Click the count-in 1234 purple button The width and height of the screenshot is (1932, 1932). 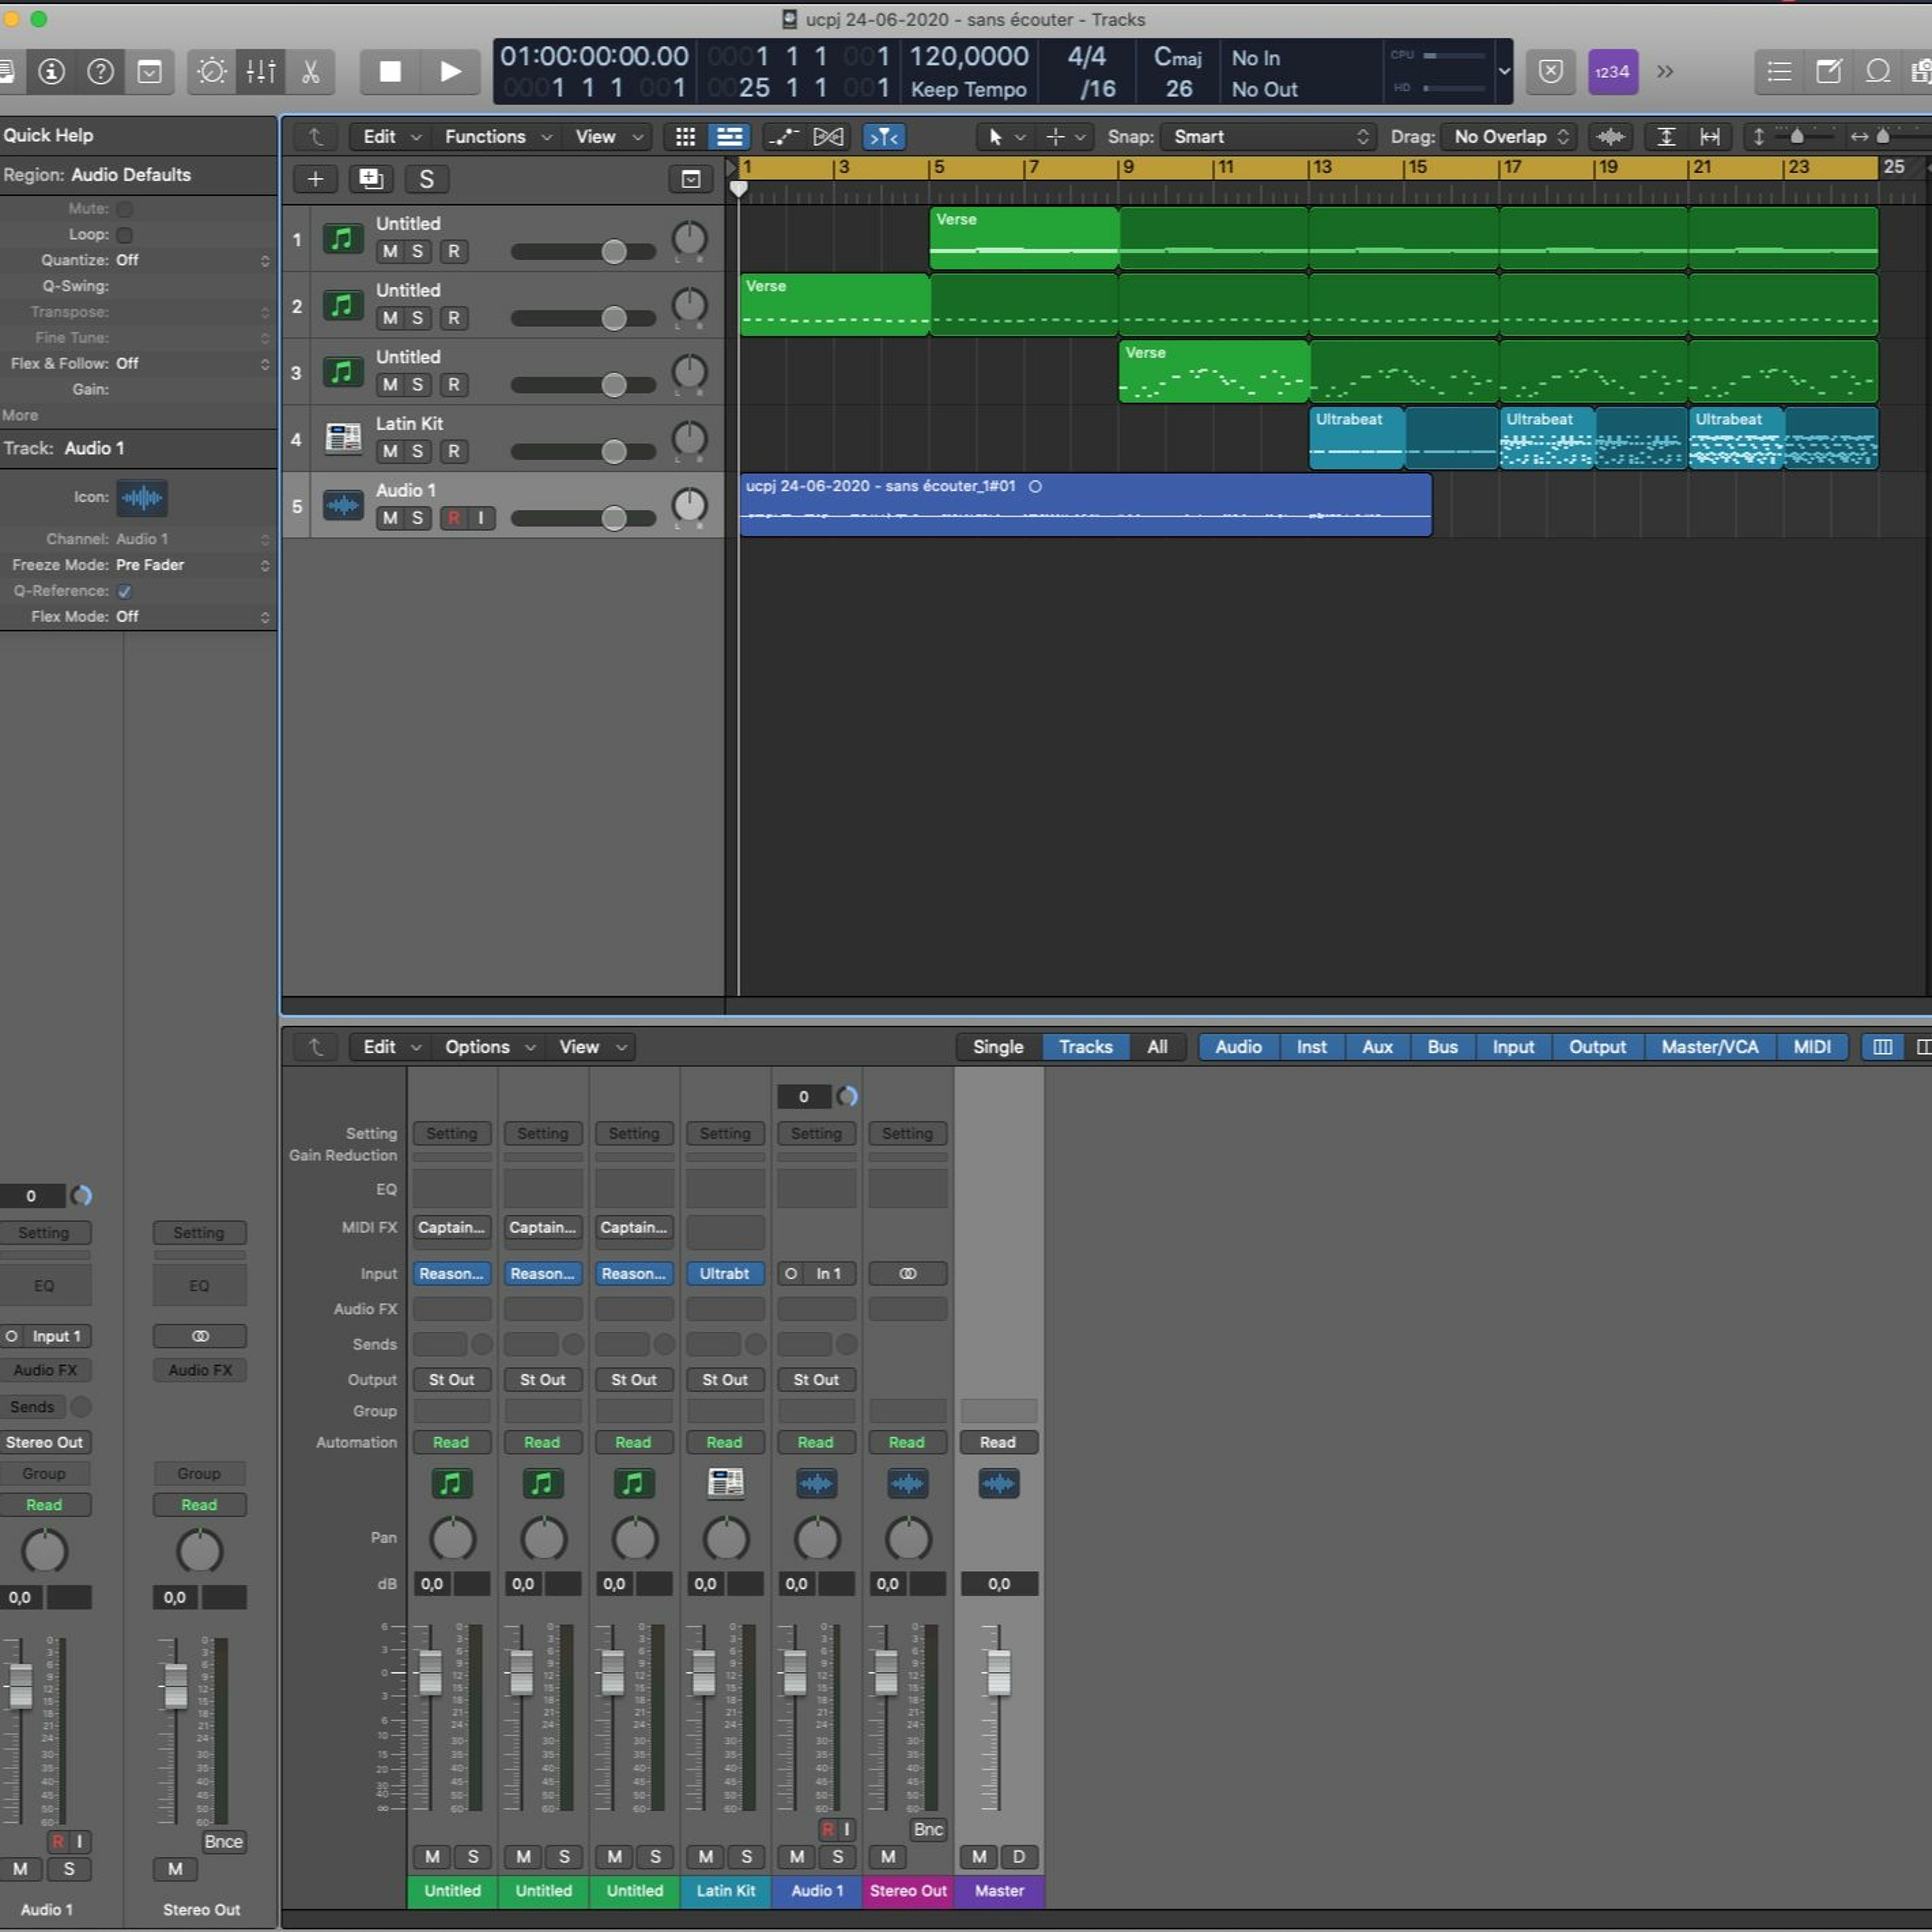(x=1612, y=72)
